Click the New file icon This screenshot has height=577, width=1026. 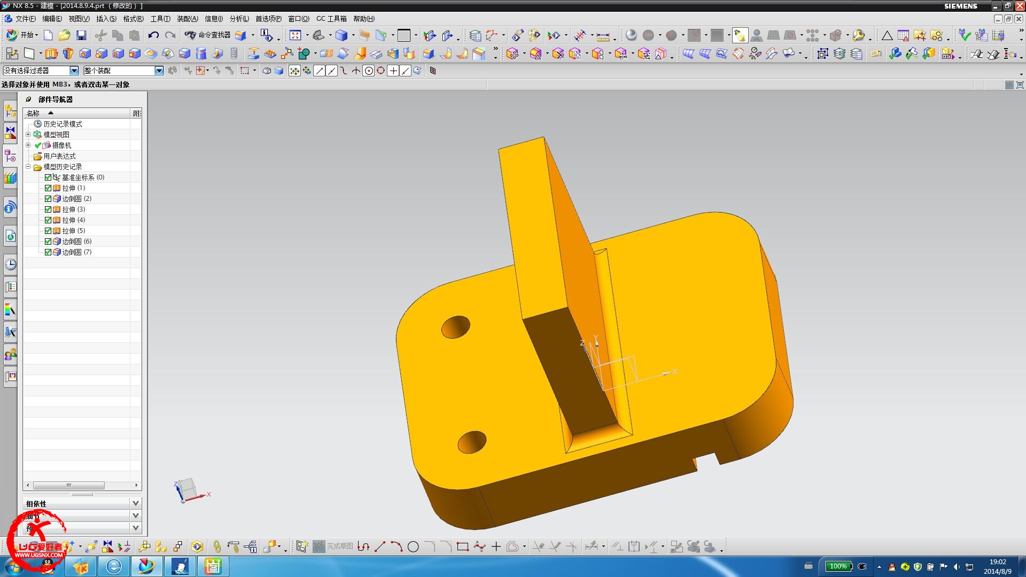[x=48, y=35]
